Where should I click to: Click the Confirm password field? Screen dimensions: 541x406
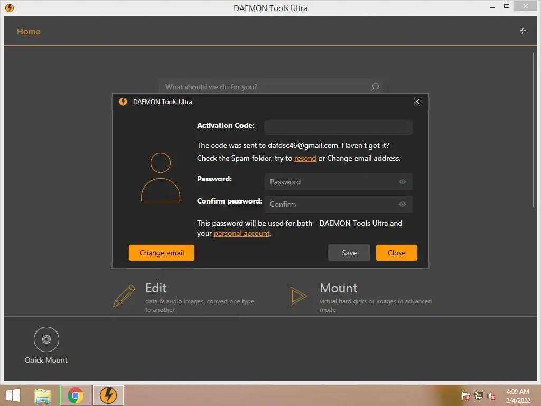tap(338, 204)
